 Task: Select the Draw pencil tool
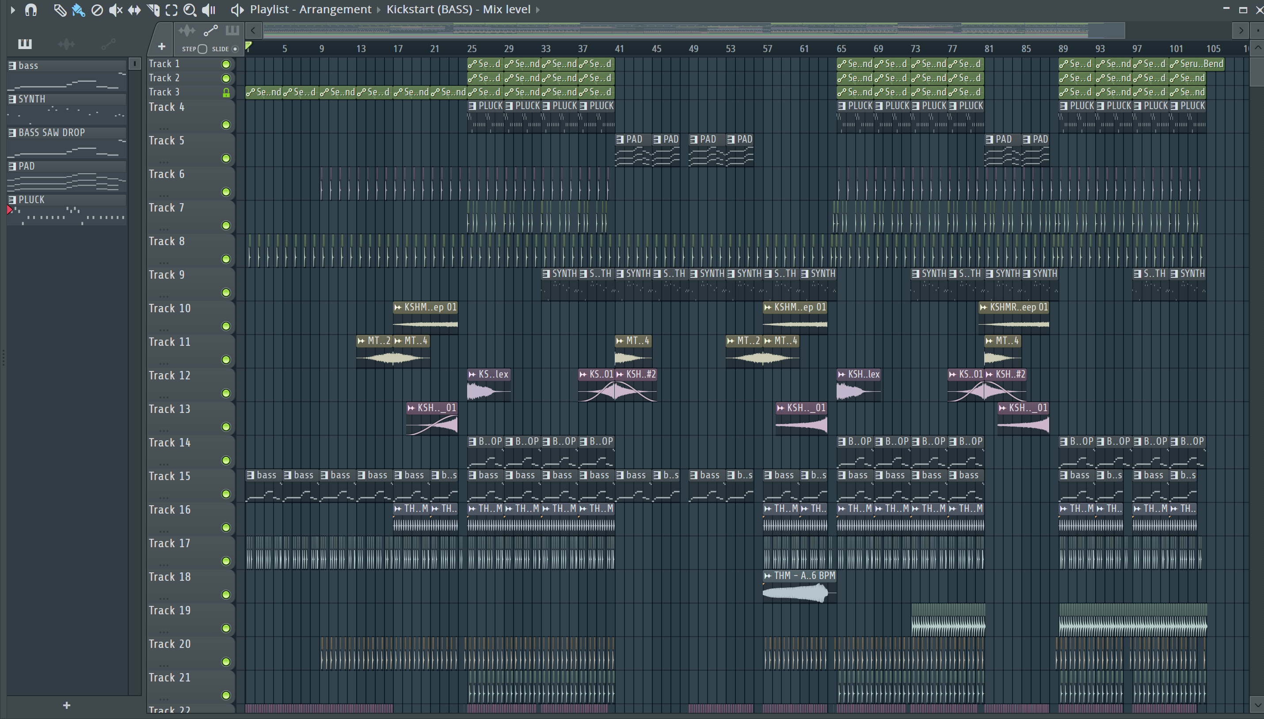click(x=60, y=9)
